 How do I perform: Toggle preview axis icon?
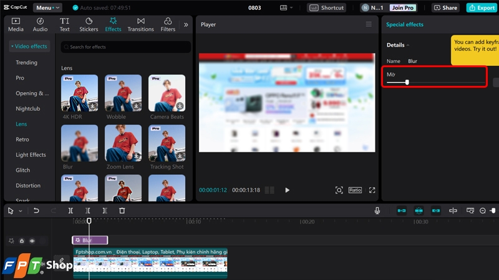453,211
